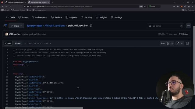Open the Security tab

(86, 18)
